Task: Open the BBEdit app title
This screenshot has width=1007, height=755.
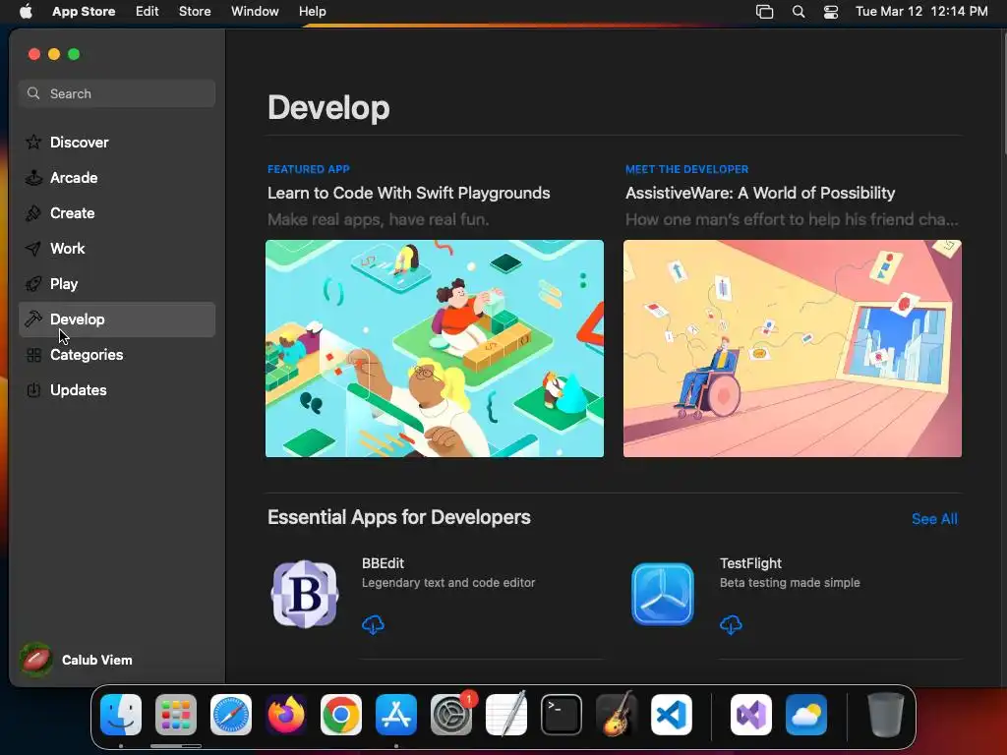Action: [x=383, y=563]
